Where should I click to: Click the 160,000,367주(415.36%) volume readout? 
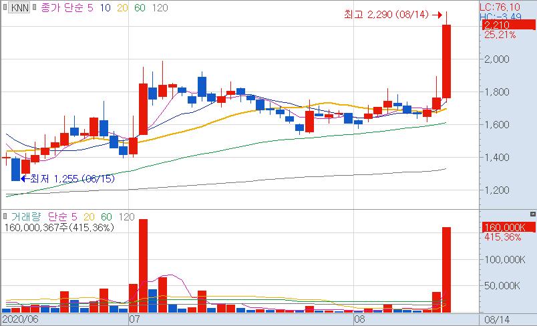pyautogui.click(x=59, y=227)
